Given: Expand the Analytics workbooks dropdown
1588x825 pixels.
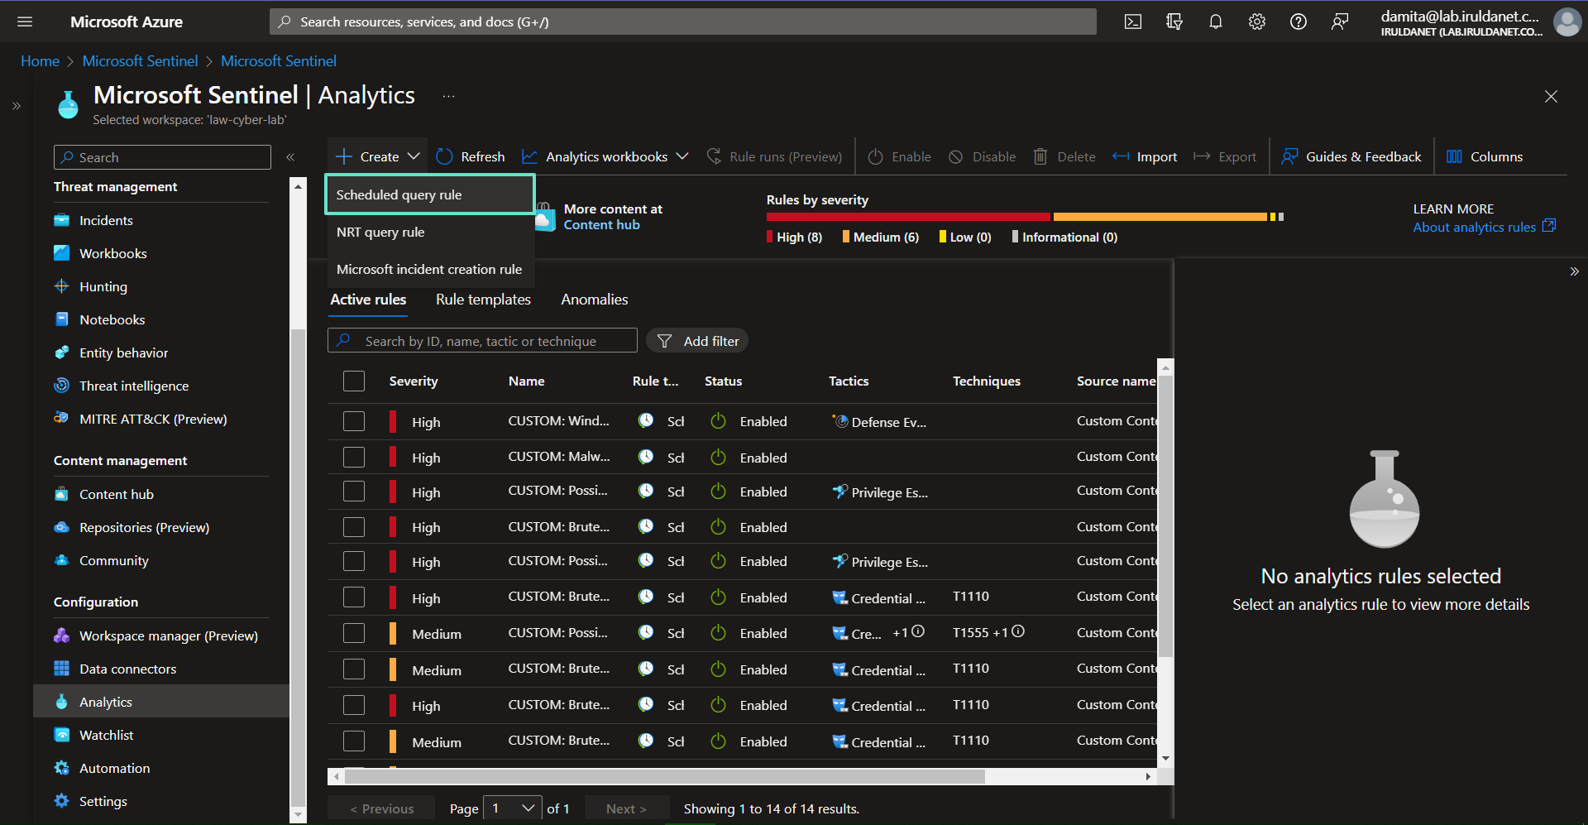Looking at the screenshot, I should (605, 156).
